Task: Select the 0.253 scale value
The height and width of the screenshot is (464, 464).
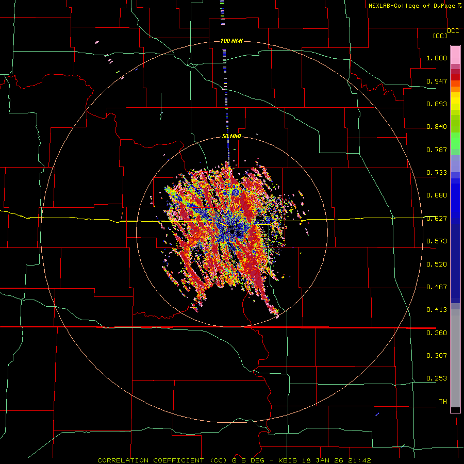Action: 437,378
